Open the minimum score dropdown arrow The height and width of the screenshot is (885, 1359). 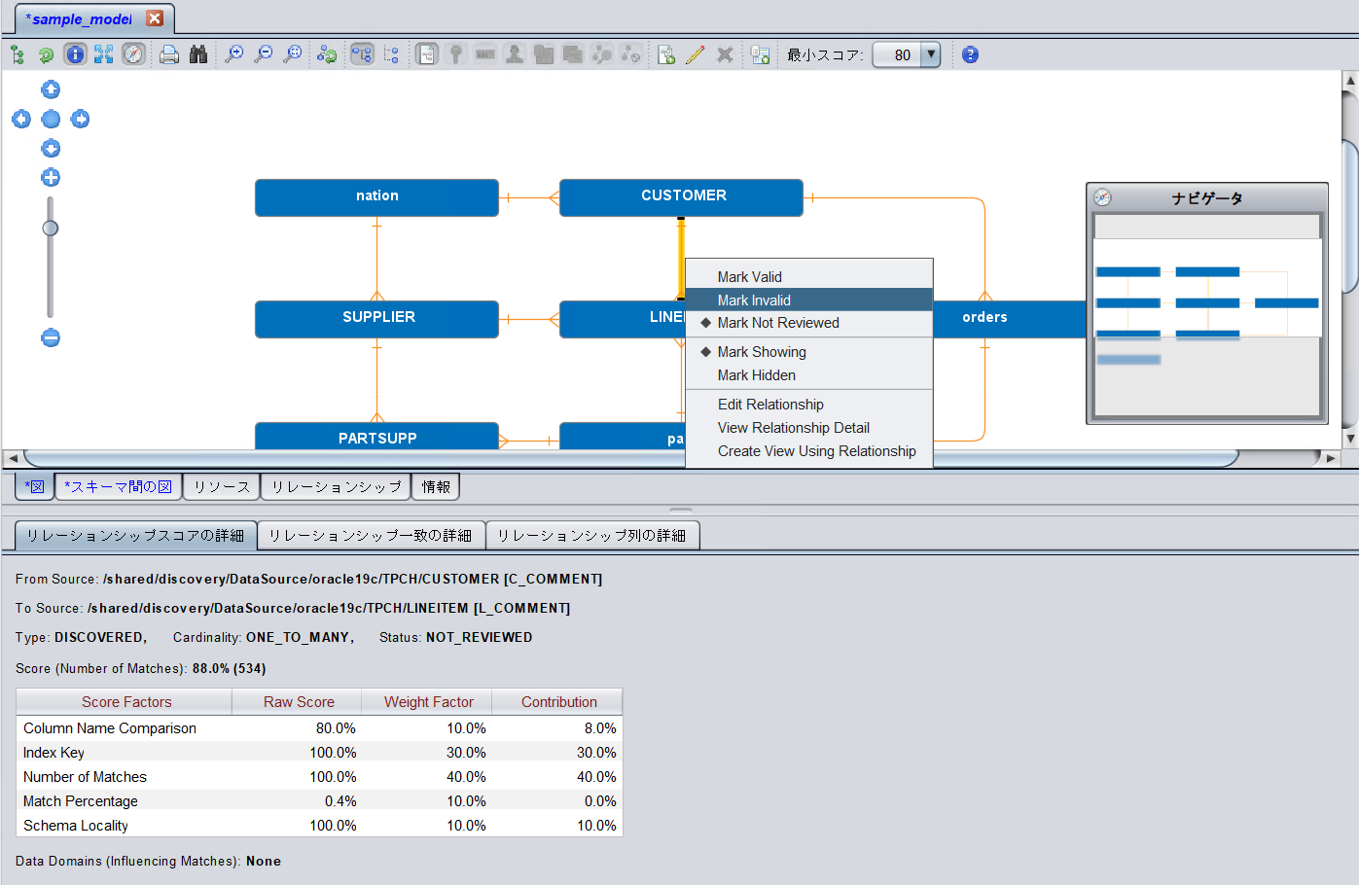coord(931,54)
